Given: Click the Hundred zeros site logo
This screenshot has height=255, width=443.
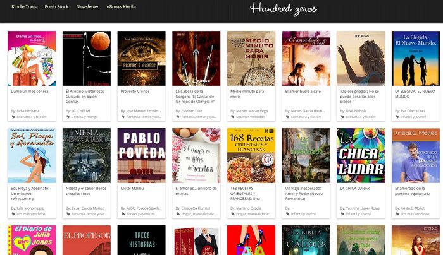Looking at the screenshot, I should click(284, 9).
